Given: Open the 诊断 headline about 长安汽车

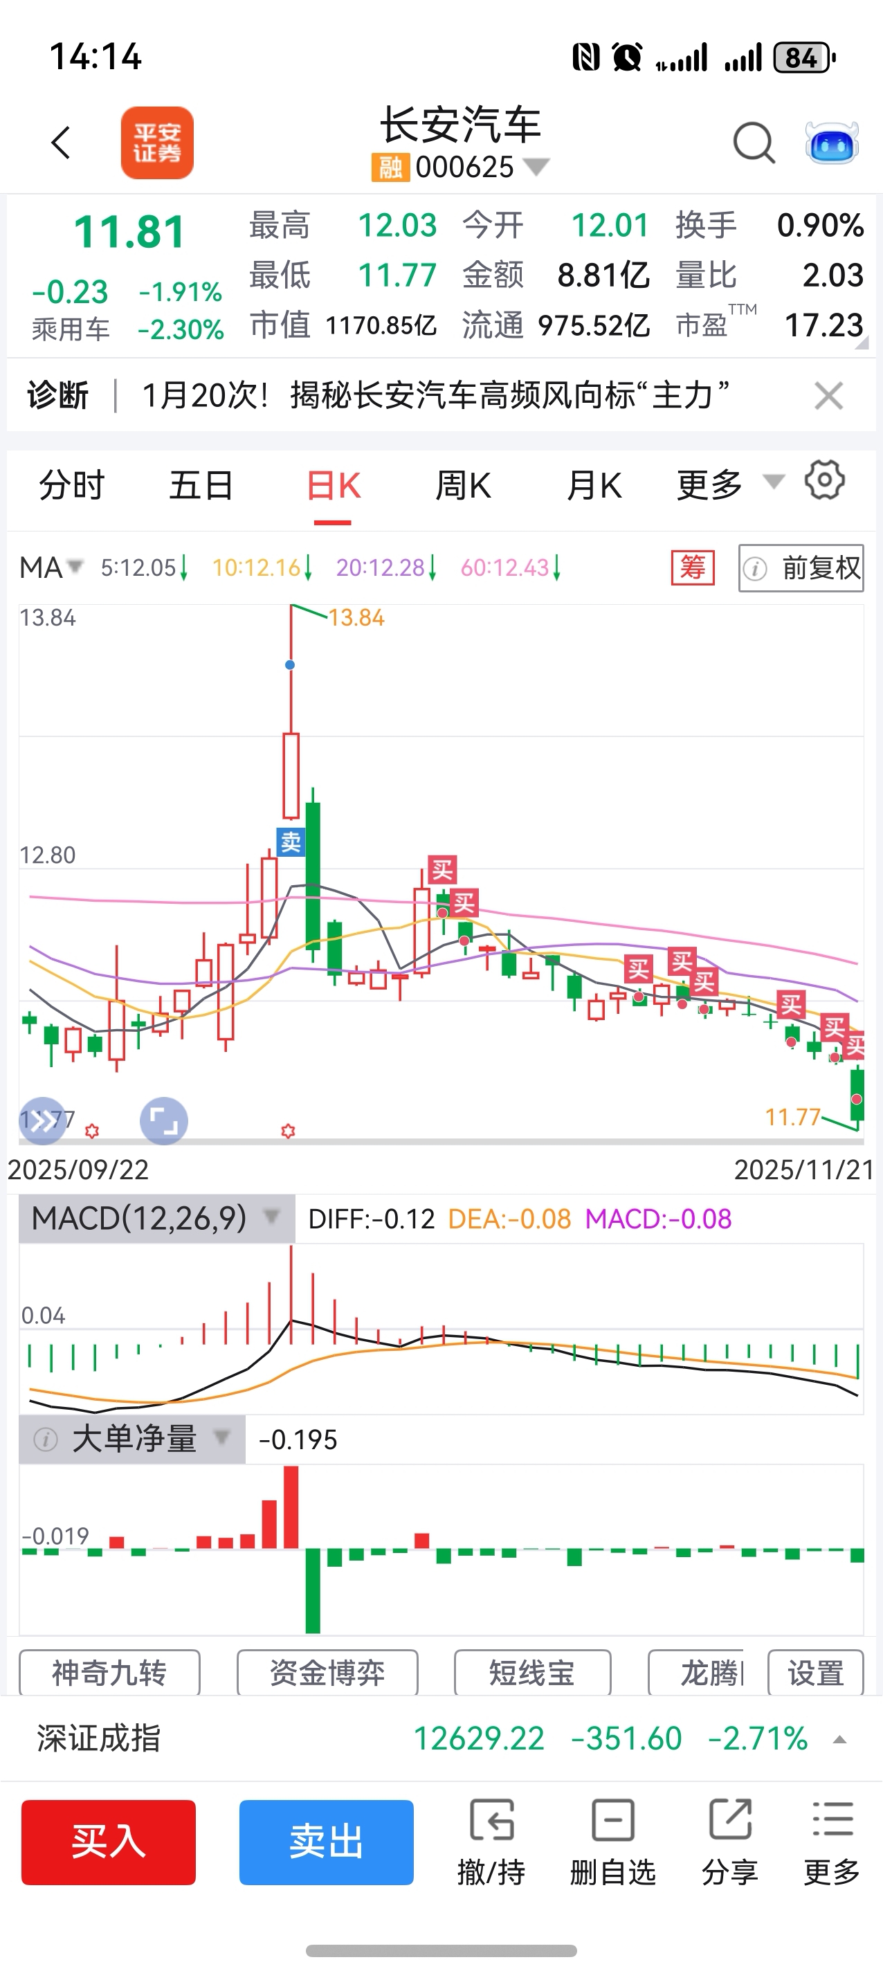Looking at the screenshot, I should click(435, 396).
